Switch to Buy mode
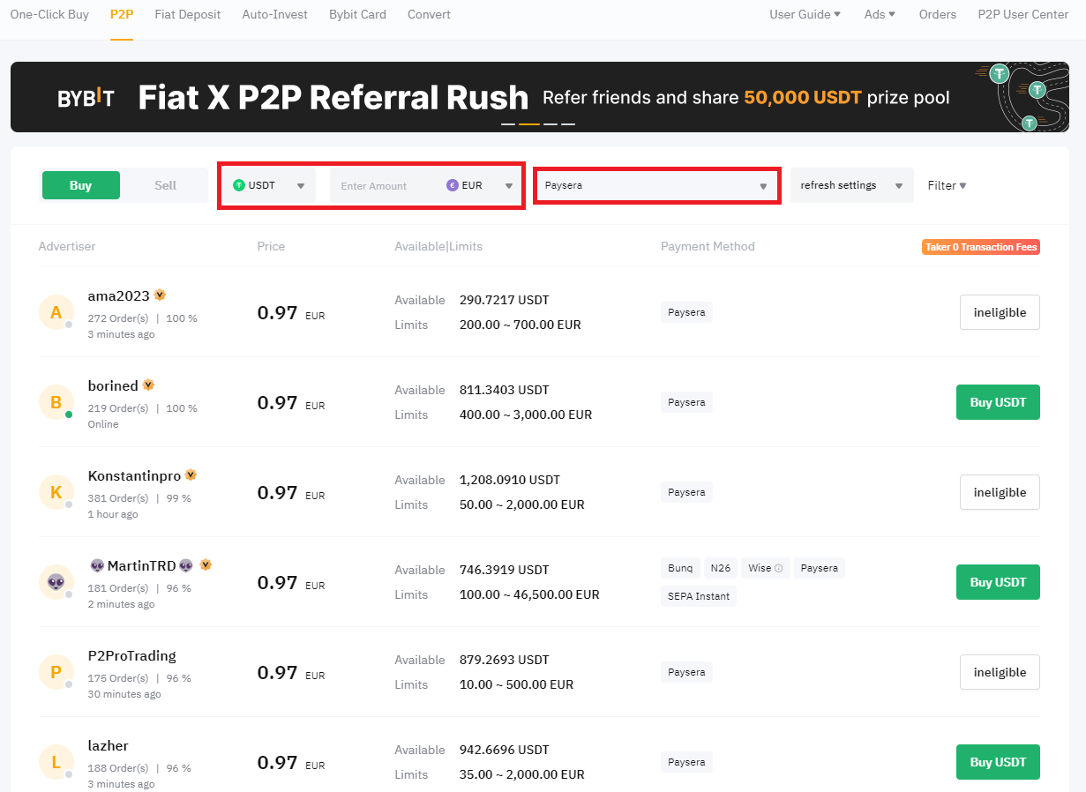Screen dimensions: 1086x792 tap(80, 185)
